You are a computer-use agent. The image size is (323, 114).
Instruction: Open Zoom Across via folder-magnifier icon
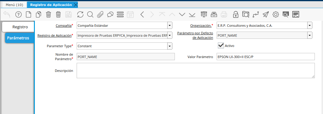pyautogui.click(x=246, y=14)
